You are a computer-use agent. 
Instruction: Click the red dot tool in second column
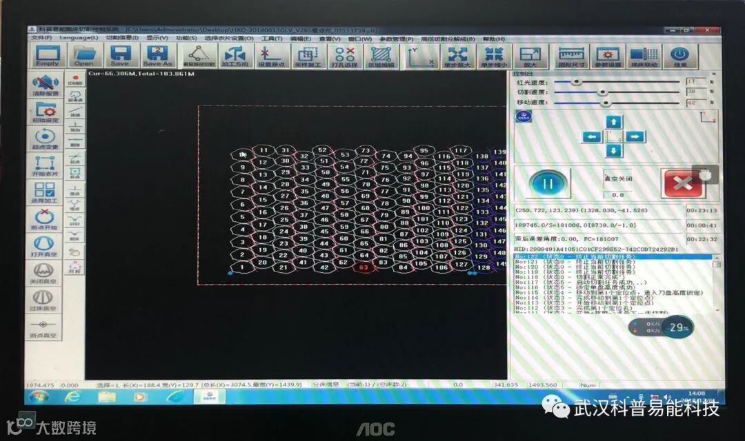tap(75, 79)
